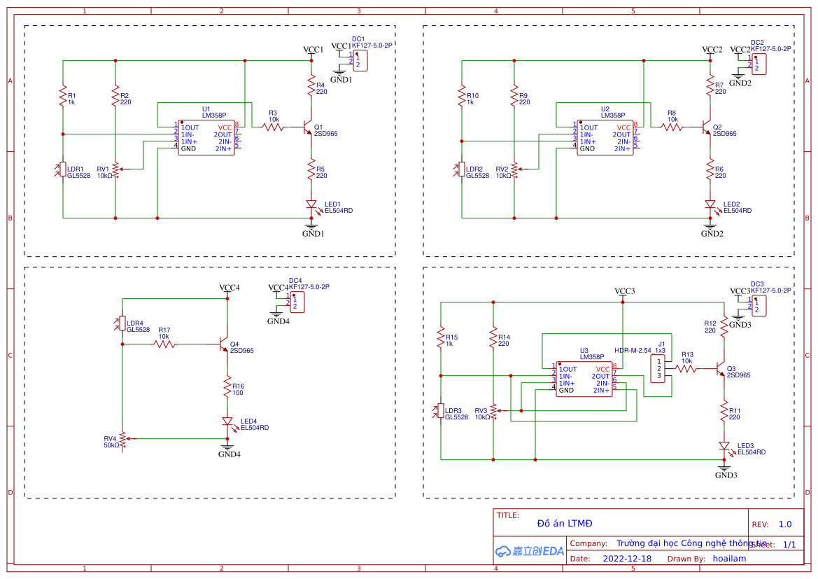Select the U1 LM358P op-amp symbol

point(205,138)
